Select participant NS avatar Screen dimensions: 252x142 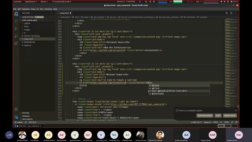tap(114, 135)
